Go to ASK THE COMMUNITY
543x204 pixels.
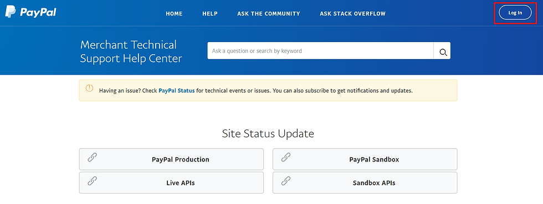(x=269, y=14)
